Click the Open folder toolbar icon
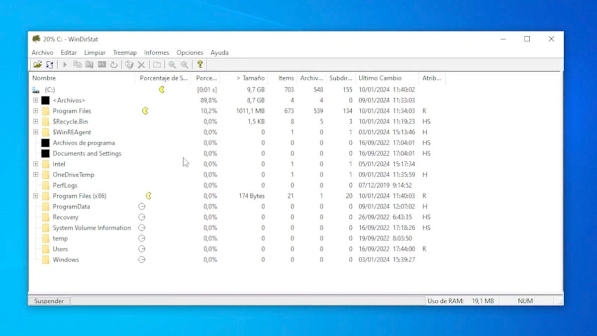 [x=37, y=65]
